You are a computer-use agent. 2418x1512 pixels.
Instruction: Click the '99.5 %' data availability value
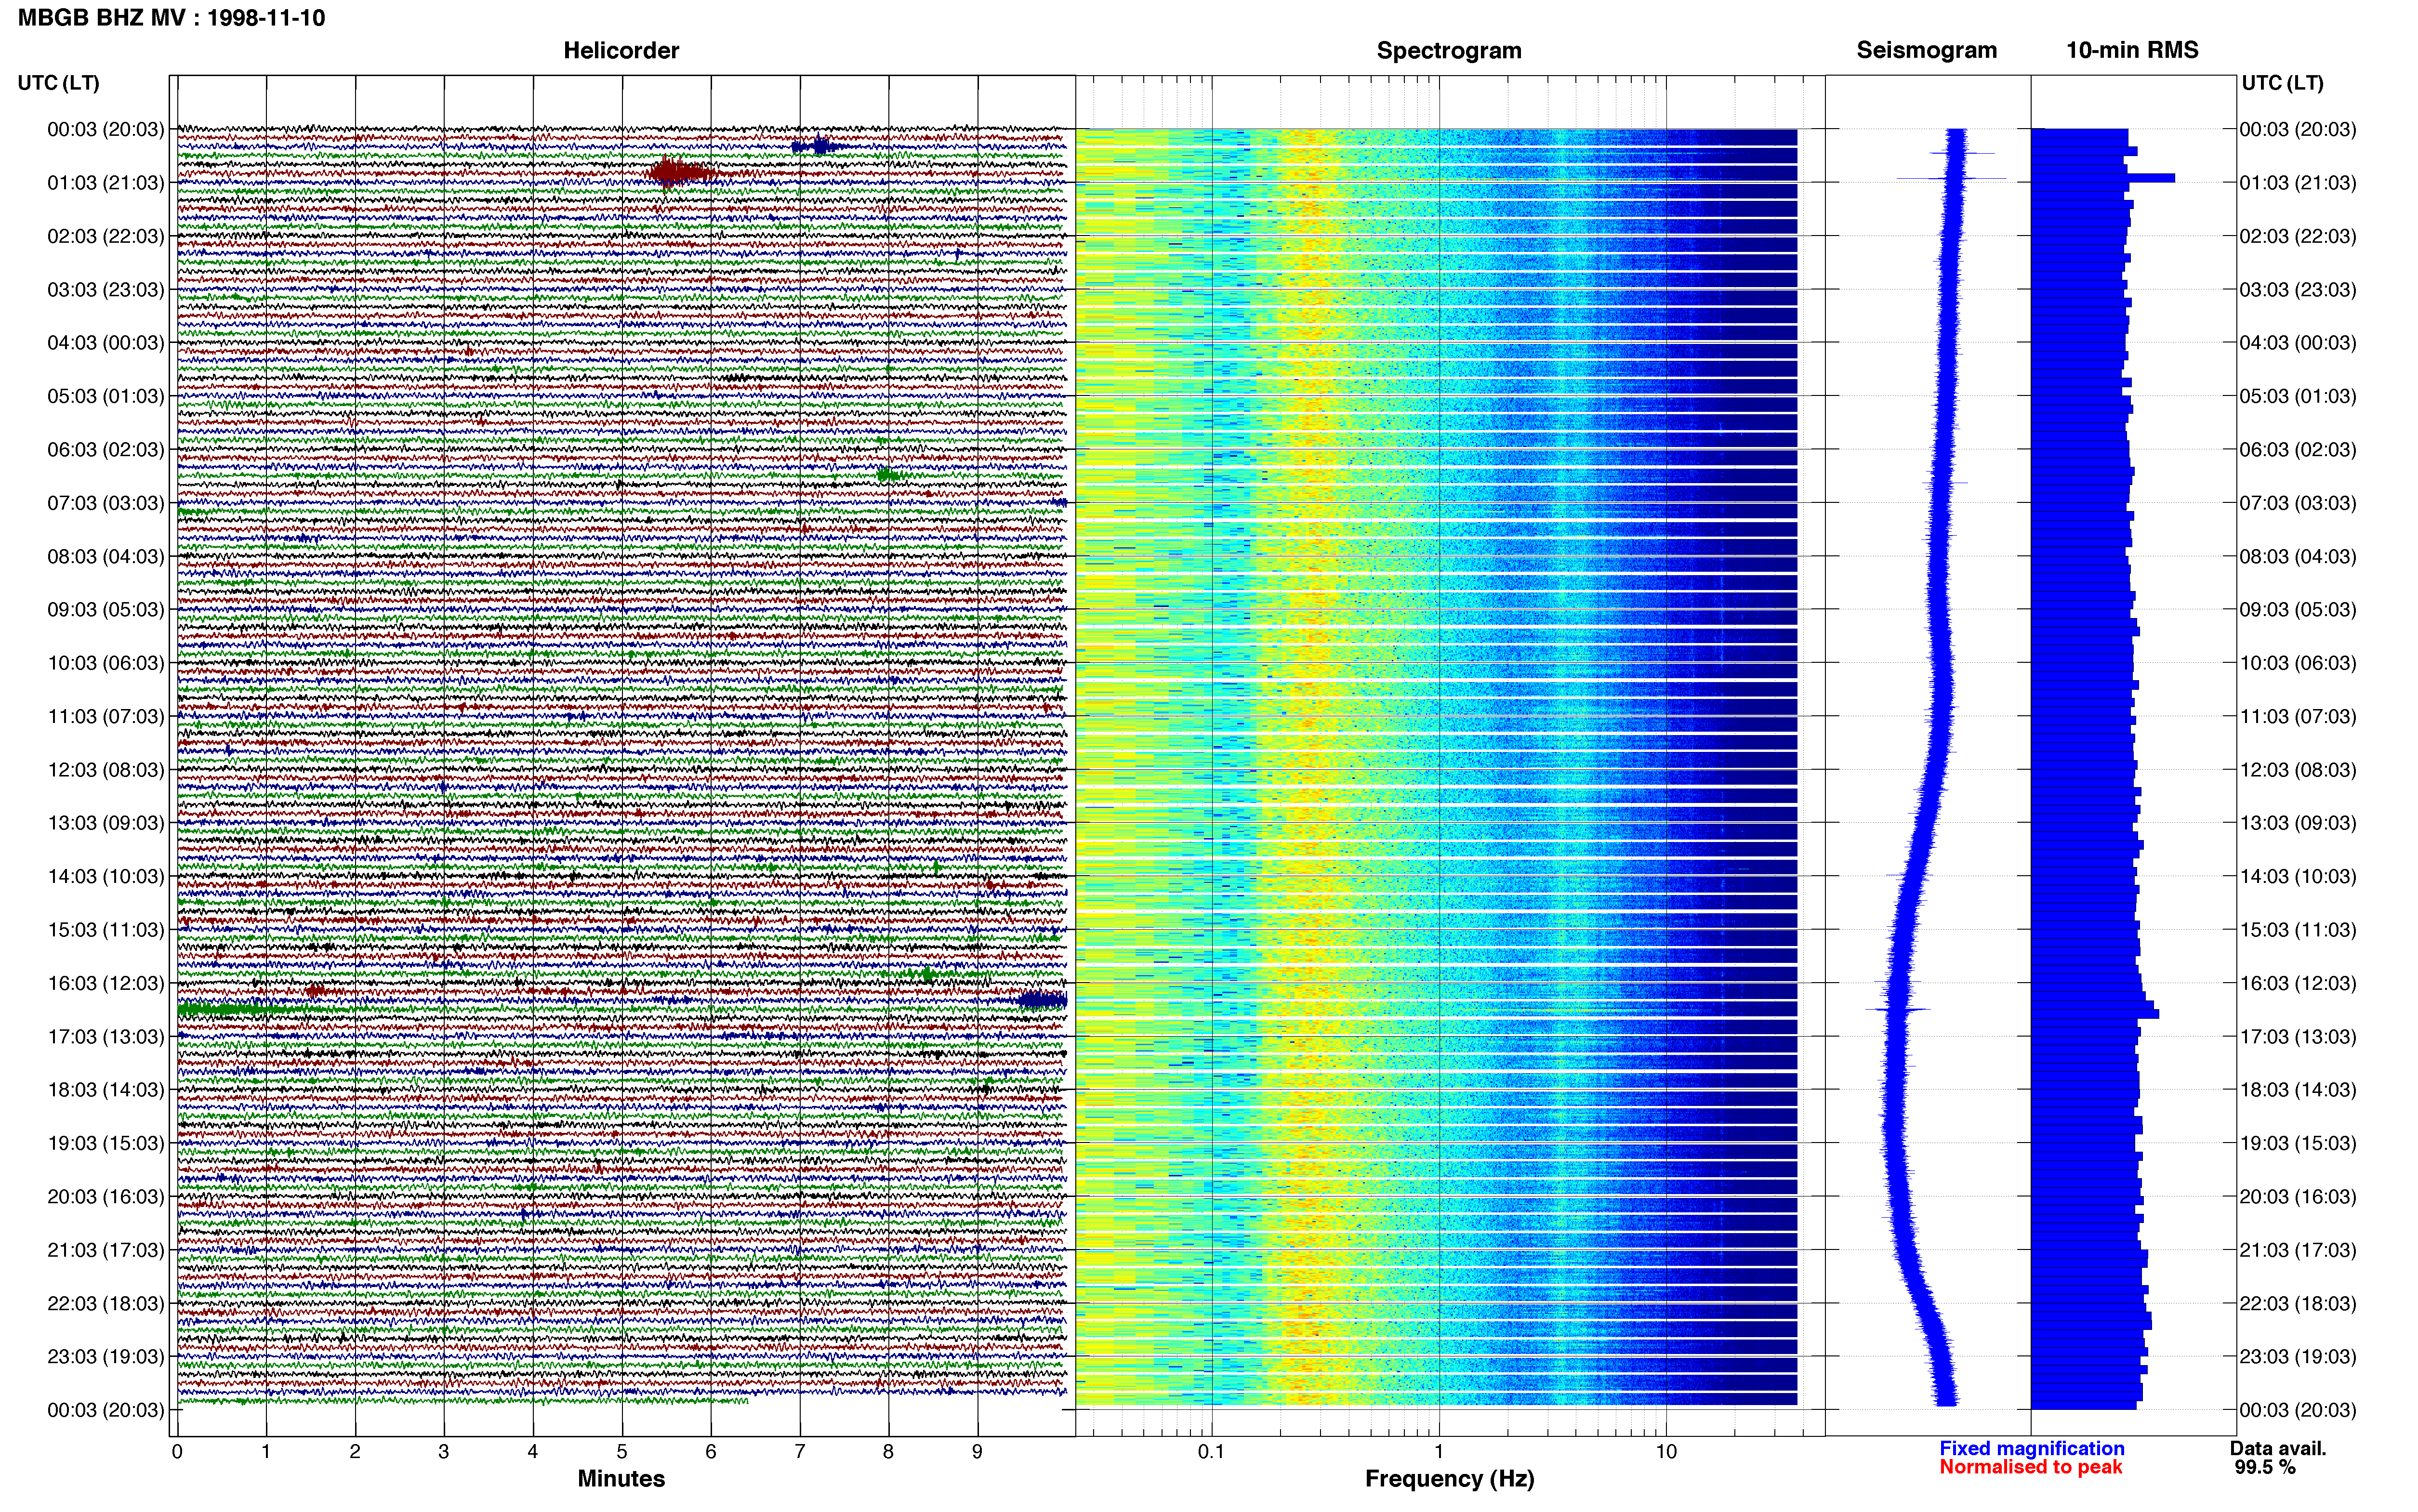click(2265, 1467)
